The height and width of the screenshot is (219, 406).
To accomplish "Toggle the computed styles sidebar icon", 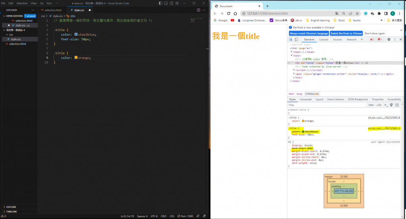I will (397, 105).
